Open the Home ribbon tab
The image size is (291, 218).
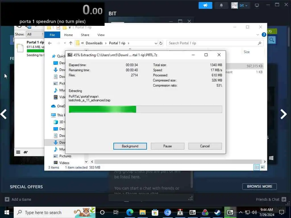click(x=68, y=35)
